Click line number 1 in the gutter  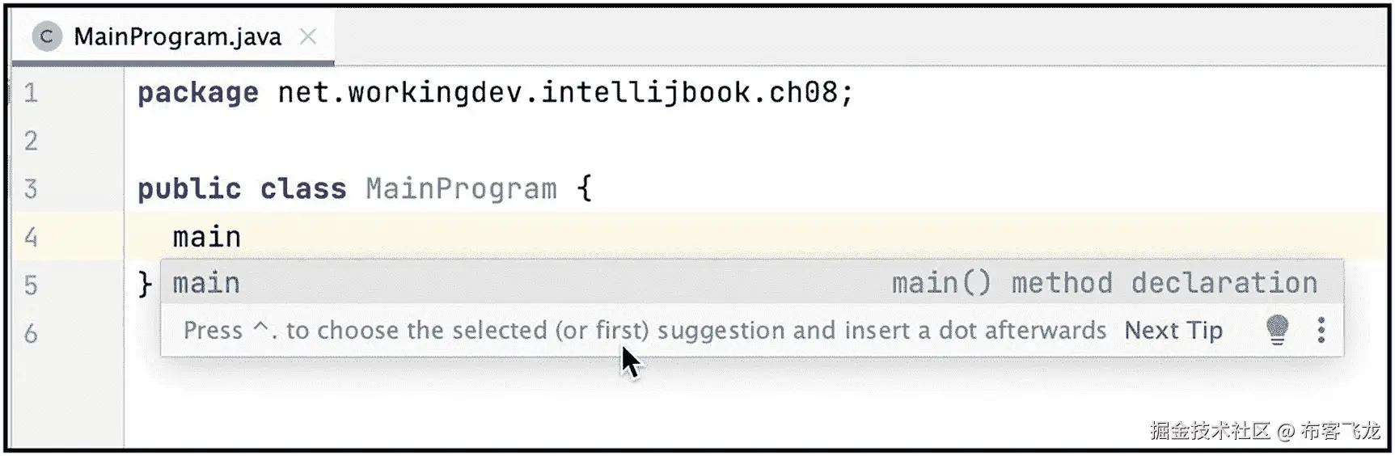click(x=31, y=93)
